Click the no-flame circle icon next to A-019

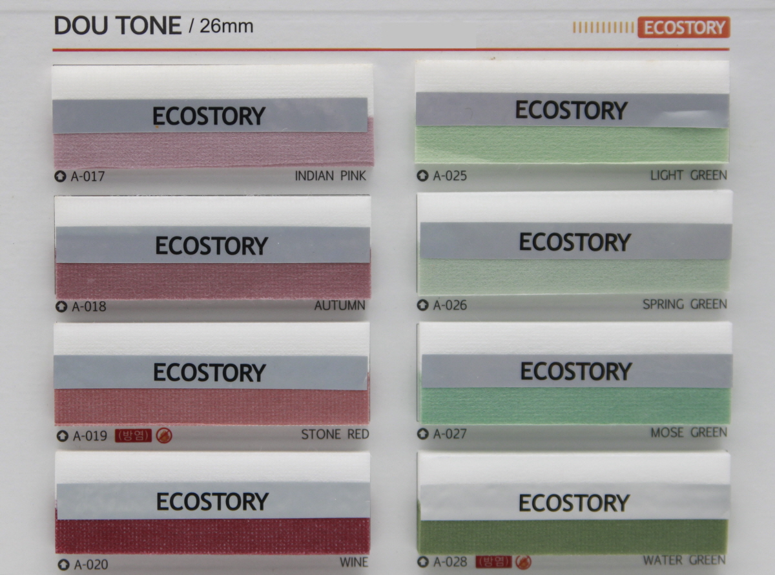[164, 435]
